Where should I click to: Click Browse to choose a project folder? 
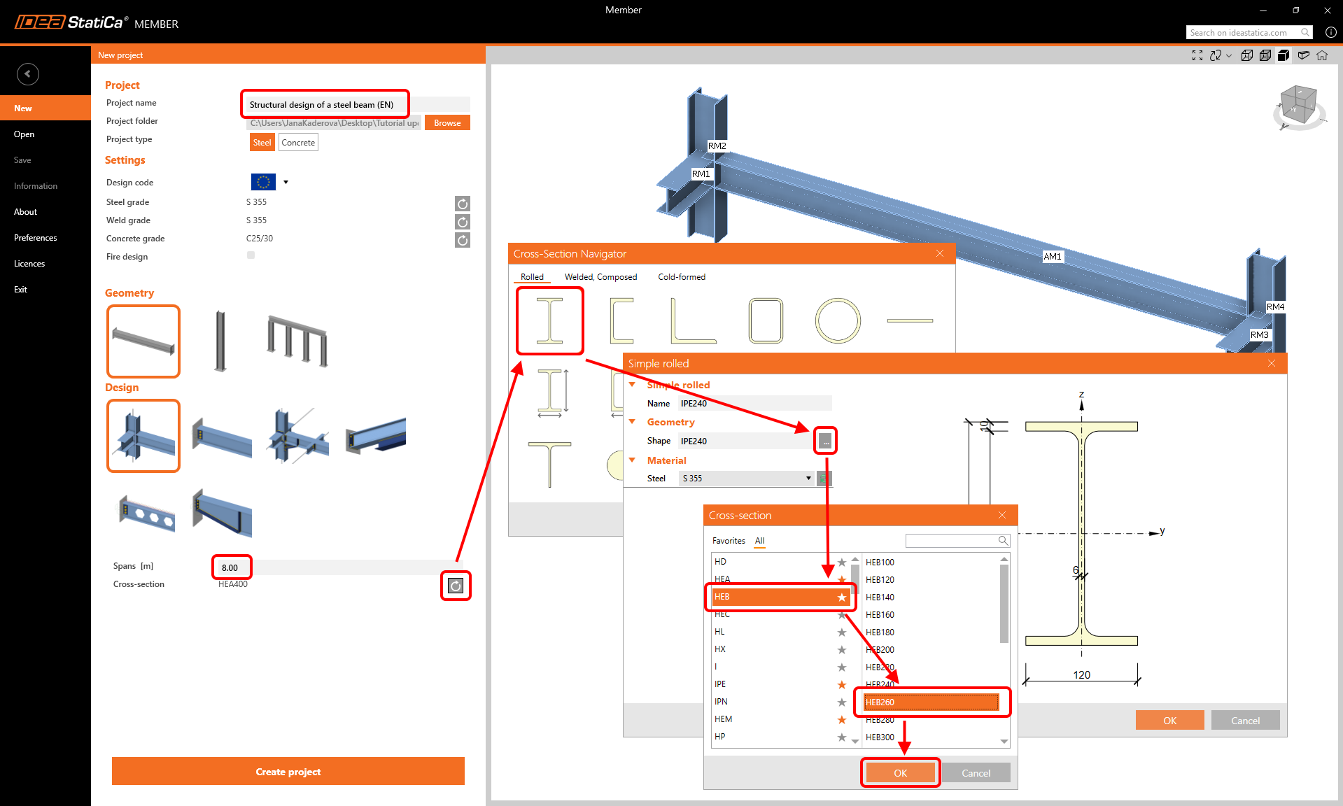point(447,122)
